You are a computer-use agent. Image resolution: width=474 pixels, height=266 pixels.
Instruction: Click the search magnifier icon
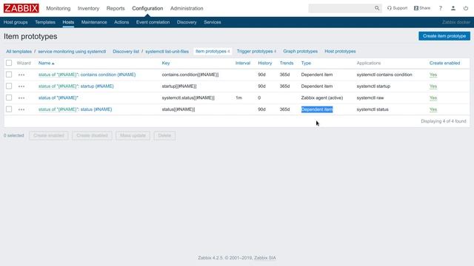pyautogui.click(x=377, y=8)
